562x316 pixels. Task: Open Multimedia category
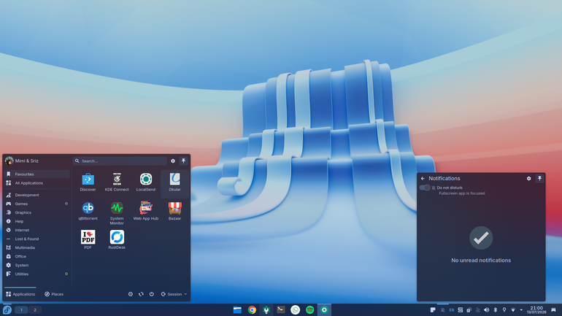pyautogui.click(x=37, y=247)
